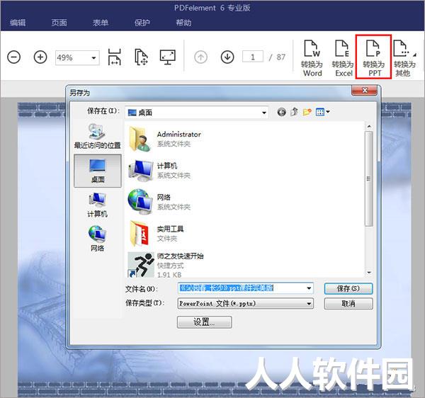Open the 编辑 menu
425x398 pixels.
coord(18,23)
